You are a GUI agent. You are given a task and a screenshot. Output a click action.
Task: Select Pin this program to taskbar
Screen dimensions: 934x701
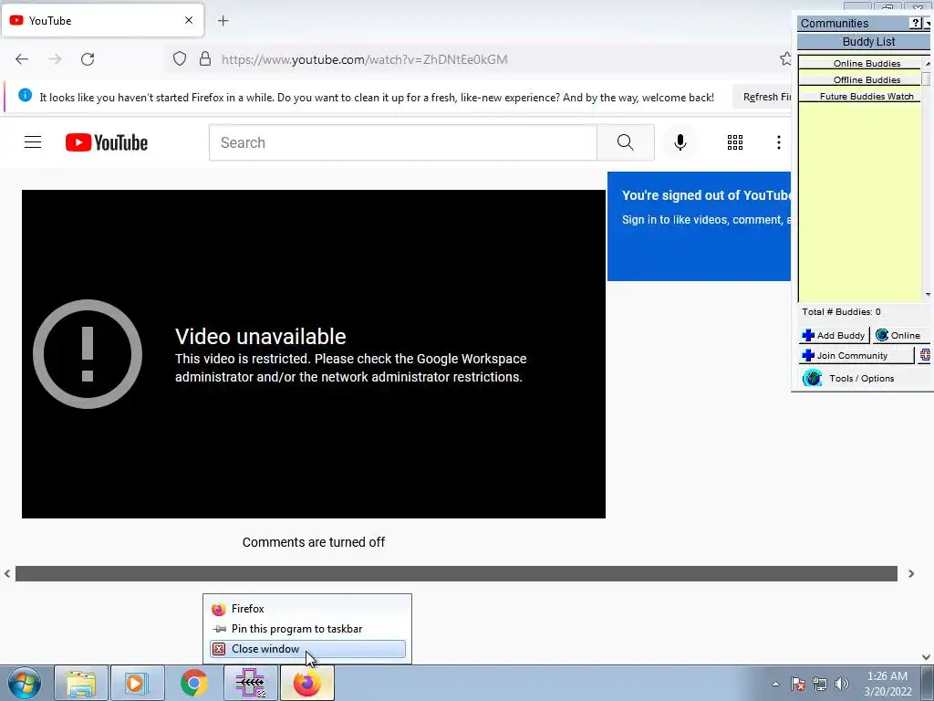(307, 629)
